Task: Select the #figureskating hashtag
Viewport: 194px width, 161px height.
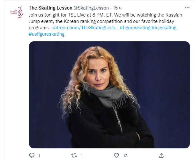Action: (x=135, y=28)
